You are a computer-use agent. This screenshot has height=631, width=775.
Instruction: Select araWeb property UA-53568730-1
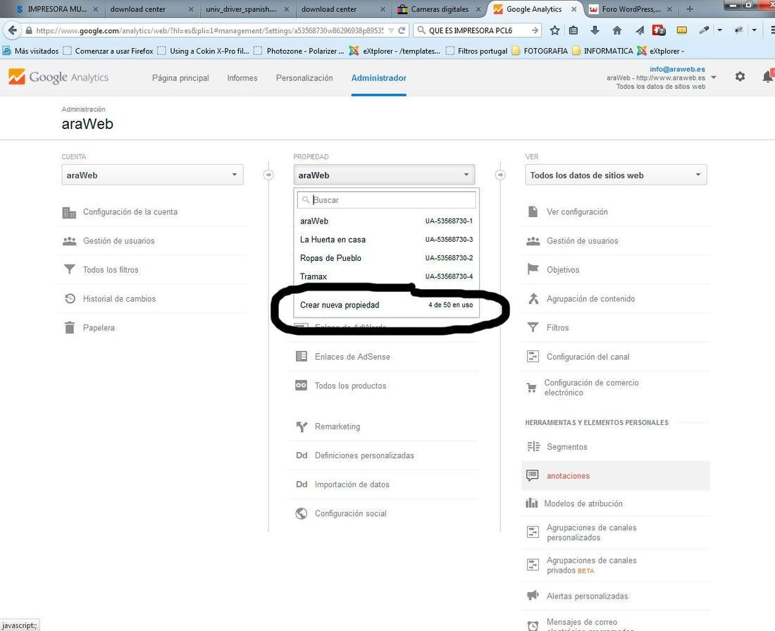[386, 221]
